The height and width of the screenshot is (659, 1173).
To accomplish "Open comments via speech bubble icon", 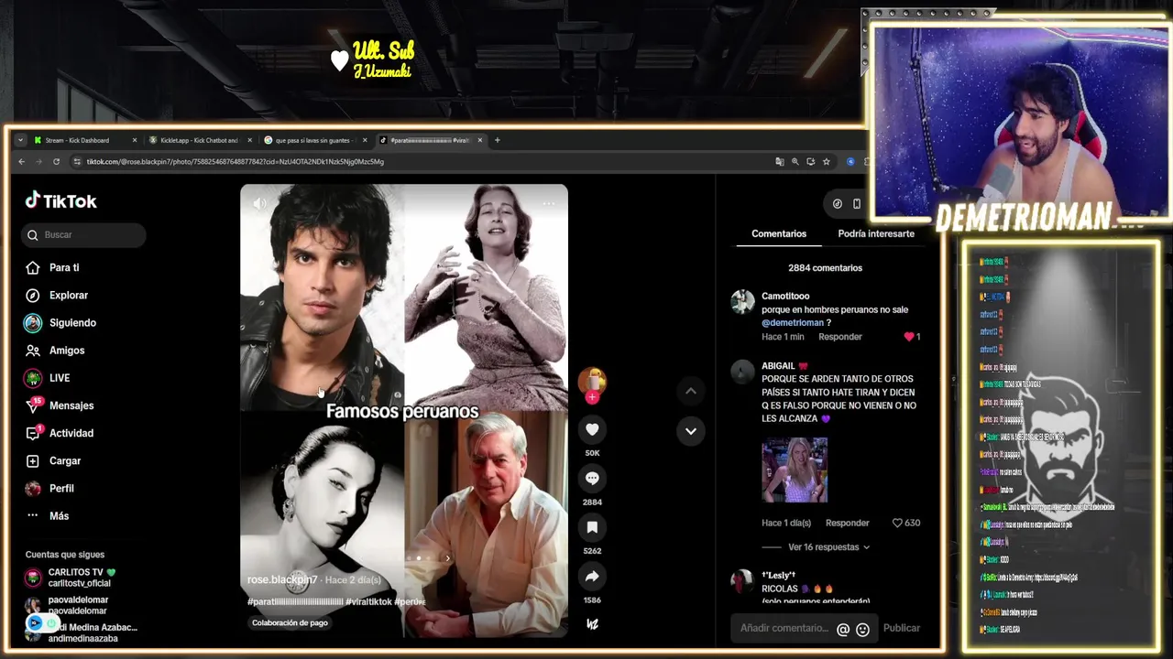I will [x=592, y=479].
